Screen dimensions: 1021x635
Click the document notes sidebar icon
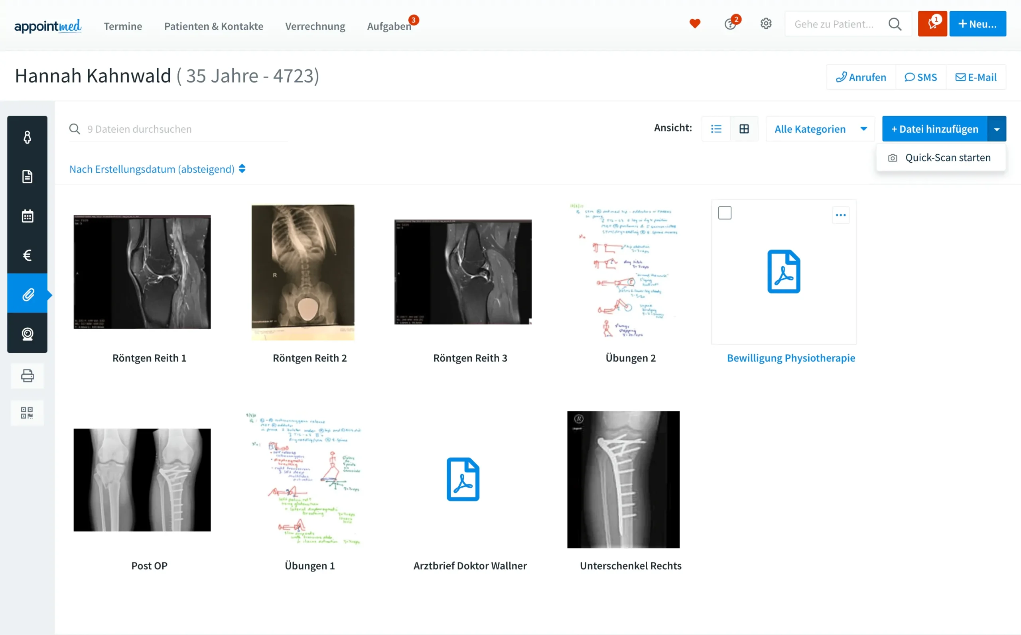(x=27, y=176)
